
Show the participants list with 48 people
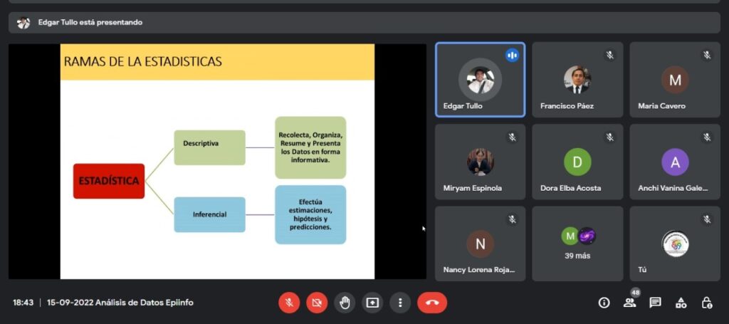pos(629,303)
